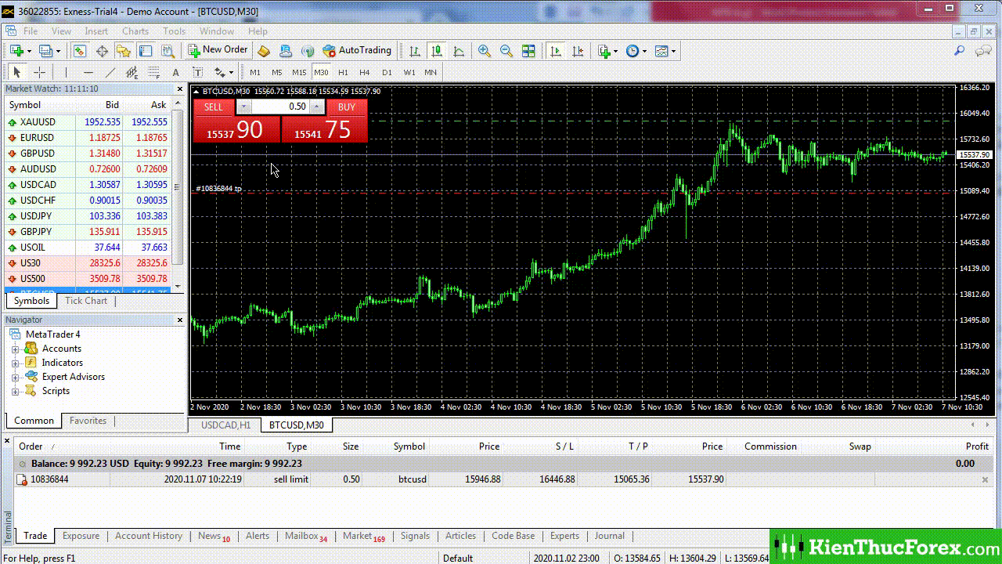Screen dimensions: 1002x564
Task: Toggle the Market Watch window icon
Action: click(x=80, y=51)
